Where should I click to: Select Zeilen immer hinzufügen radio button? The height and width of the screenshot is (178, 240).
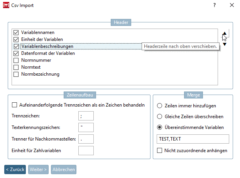point(159,106)
